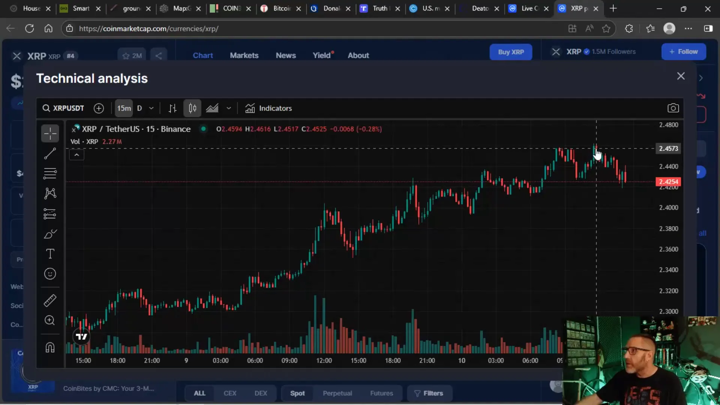720x405 pixels.
Task: Share XRP page with share icon
Action: 159,56
